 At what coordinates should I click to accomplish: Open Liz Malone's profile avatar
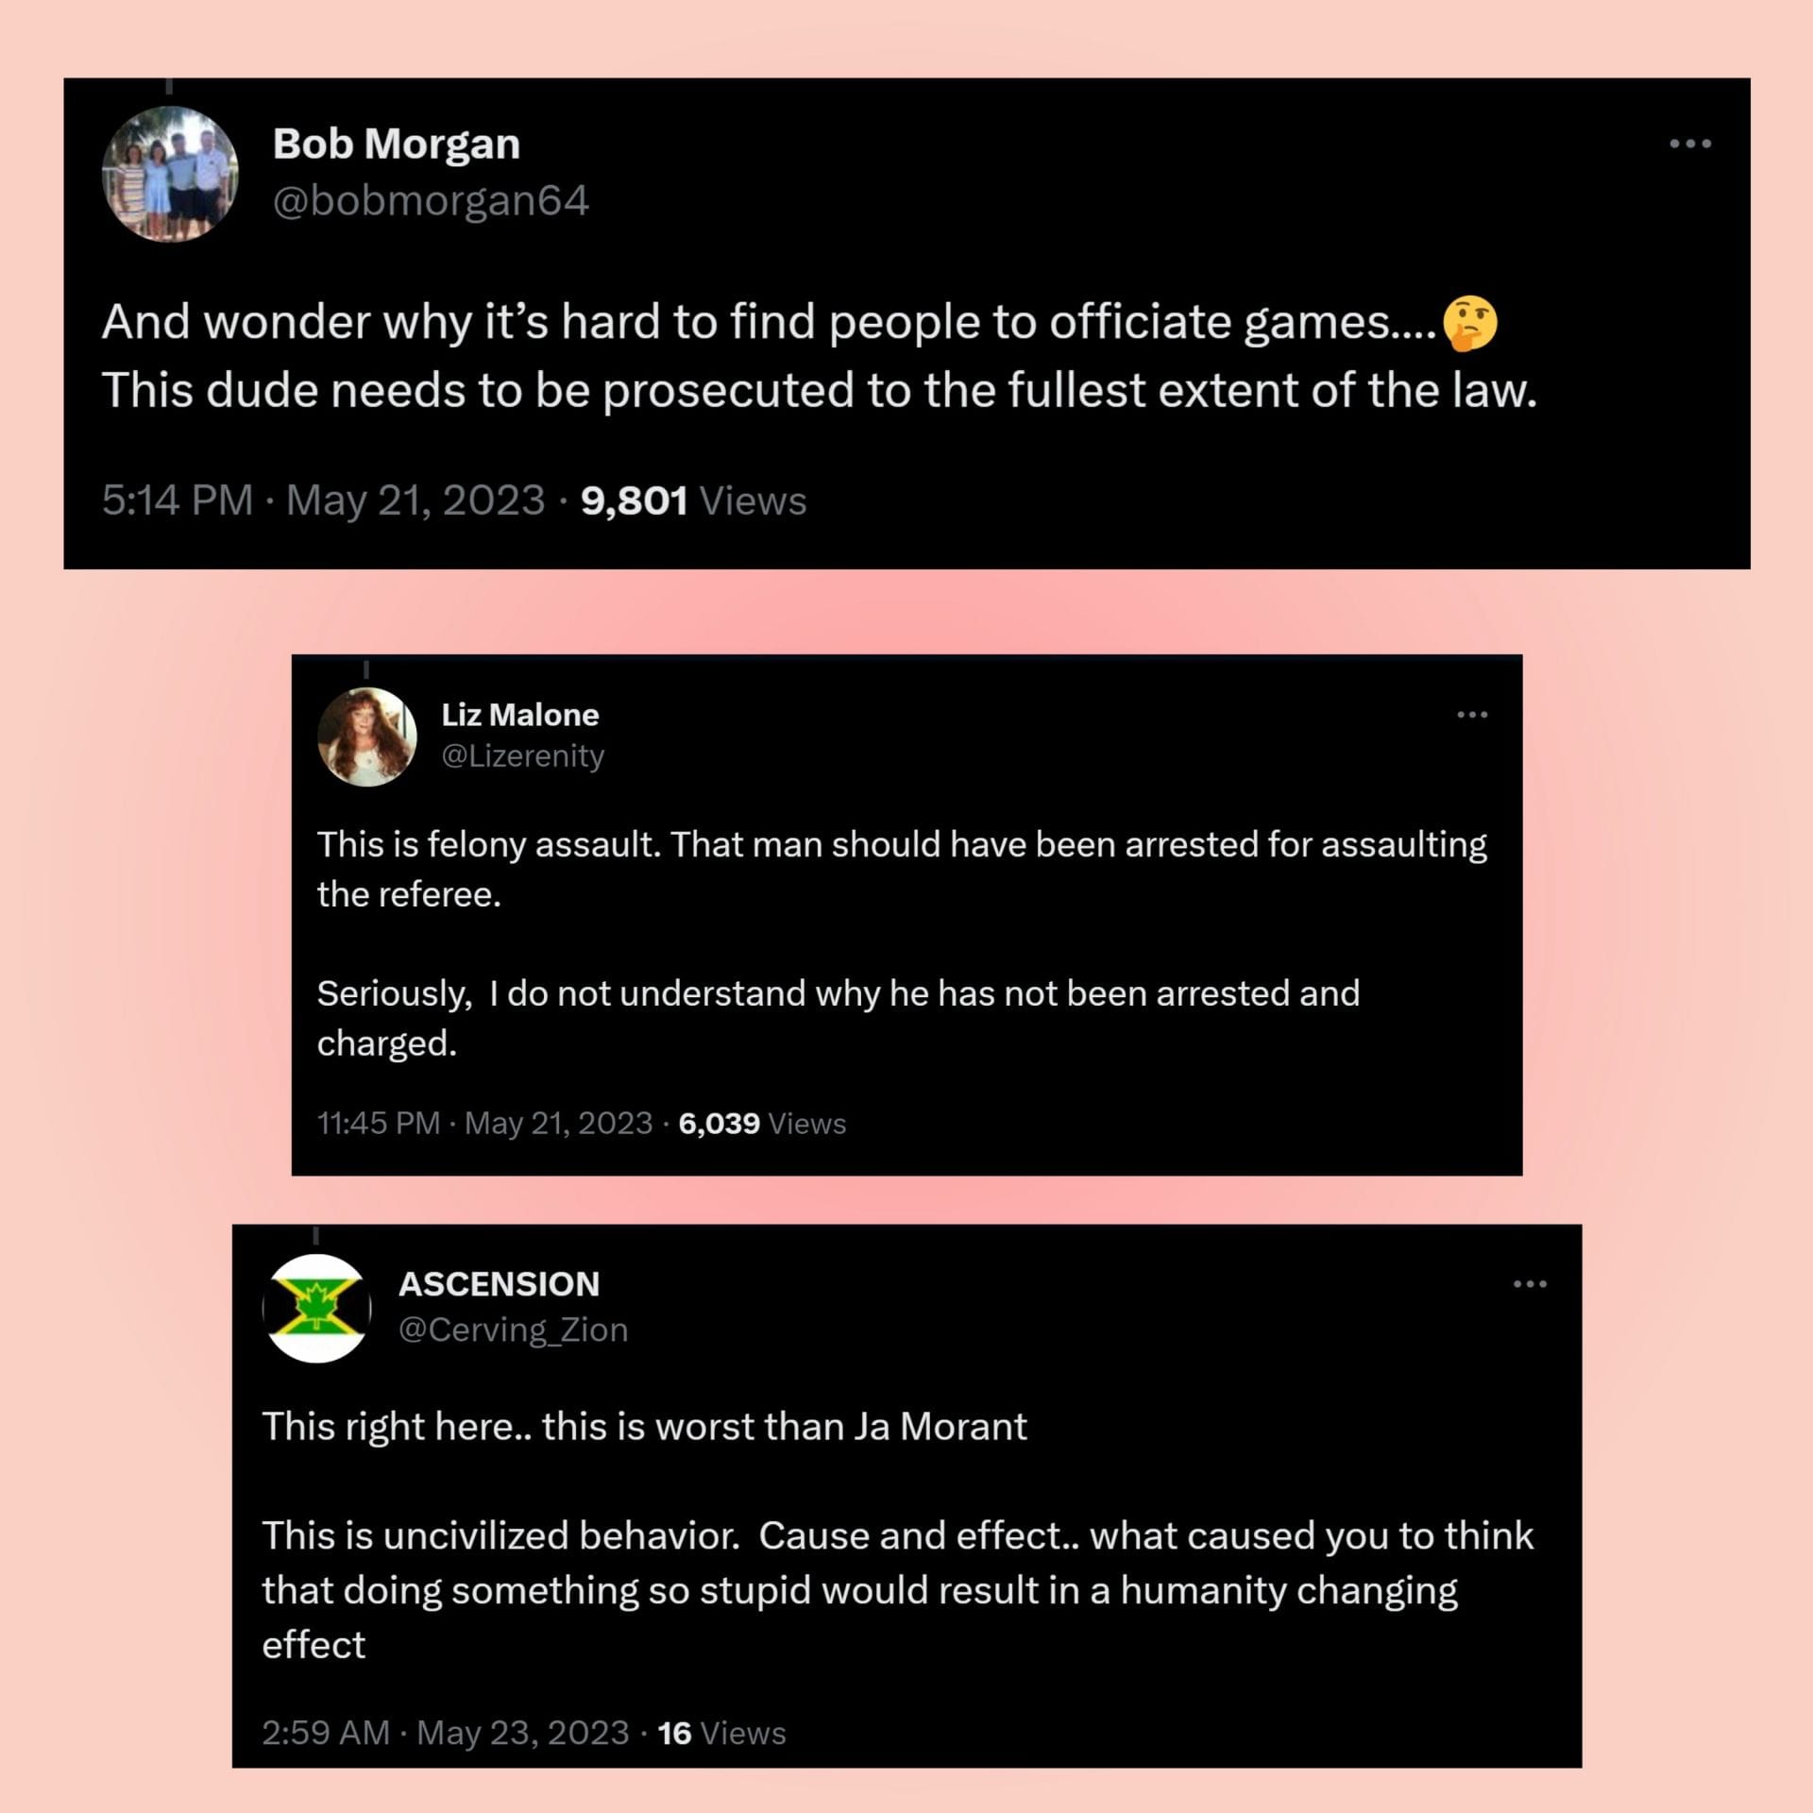click(367, 737)
